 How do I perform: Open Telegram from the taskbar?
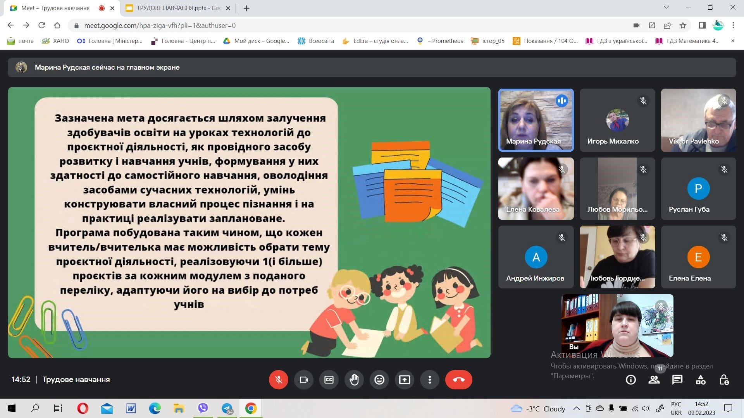pyautogui.click(x=227, y=408)
